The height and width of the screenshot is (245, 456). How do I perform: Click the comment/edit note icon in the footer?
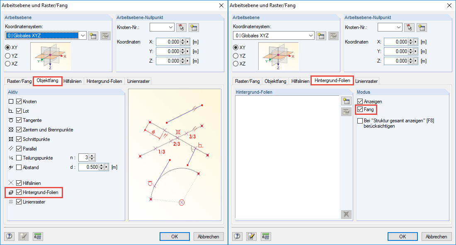(x=23, y=236)
